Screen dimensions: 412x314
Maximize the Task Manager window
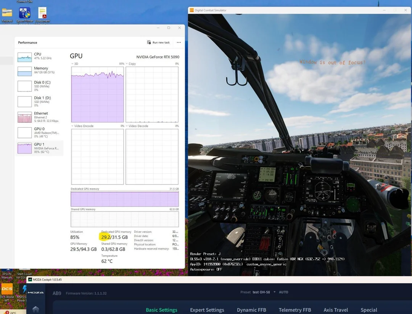tap(169, 28)
